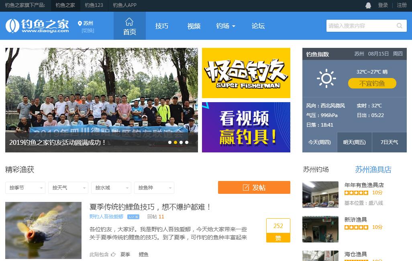
Task: Open the 年年有鱼渔具店 shop thumbnail
Action: [x=320, y=195]
